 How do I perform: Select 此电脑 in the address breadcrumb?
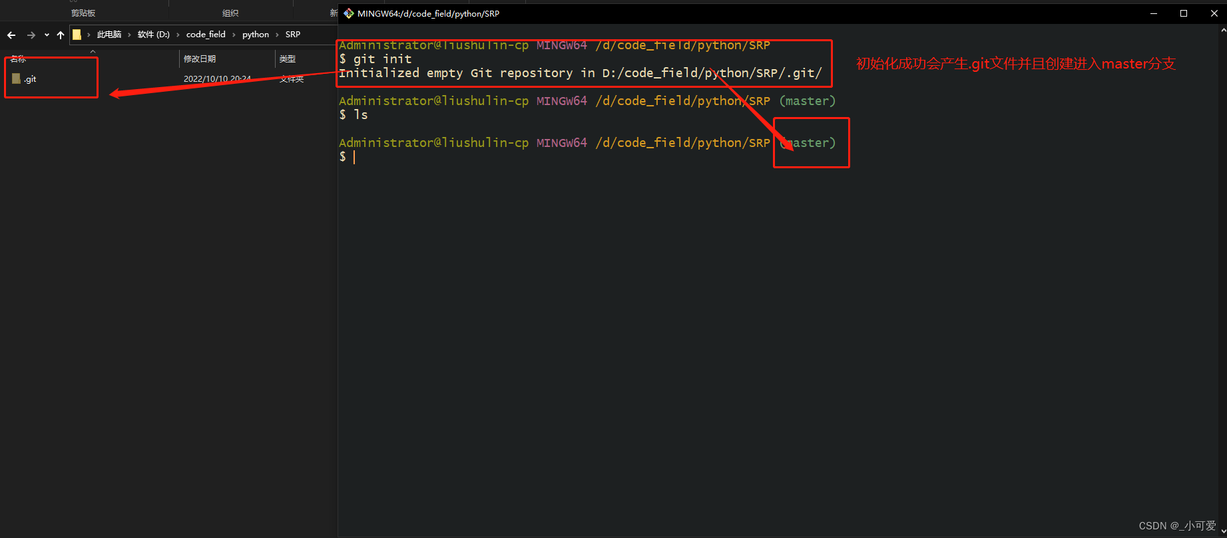click(109, 35)
